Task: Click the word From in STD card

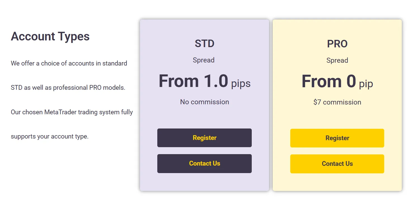Action: pos(179,81)
